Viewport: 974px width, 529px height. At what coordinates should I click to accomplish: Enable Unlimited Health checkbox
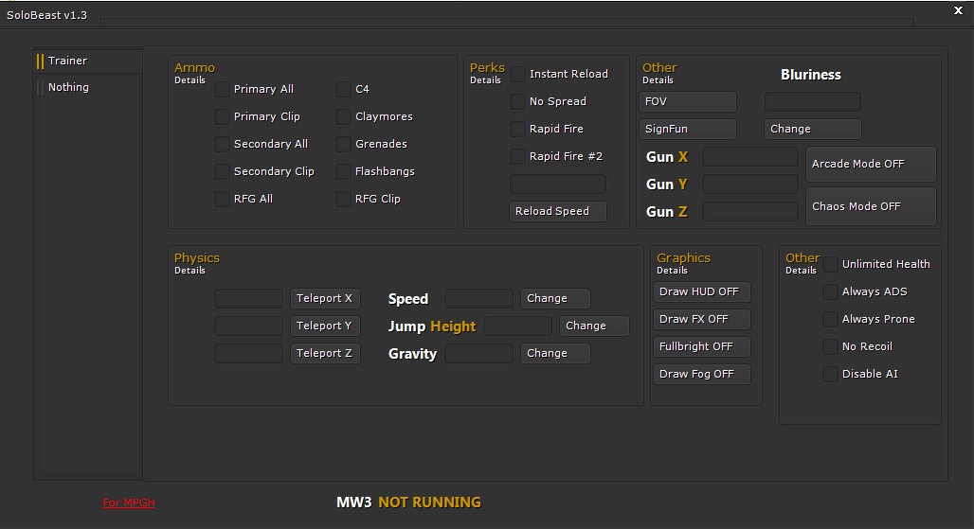[830, 264]
